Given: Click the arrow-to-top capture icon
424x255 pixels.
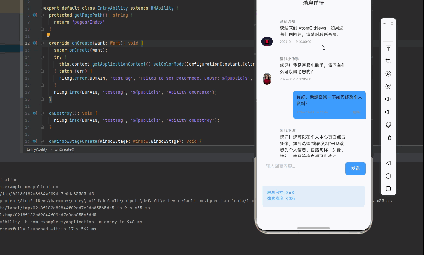Looking at the screenshot, I should coord(388,48).
